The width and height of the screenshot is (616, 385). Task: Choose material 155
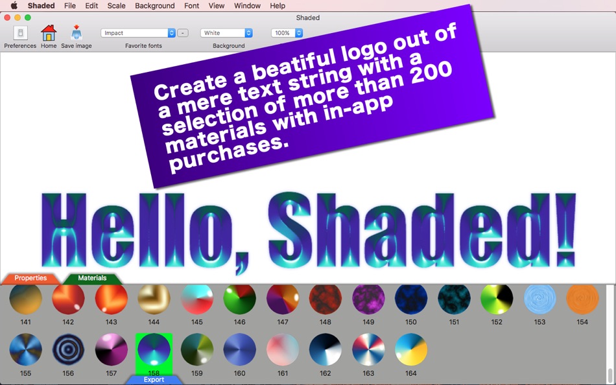[x=25, y=349]
